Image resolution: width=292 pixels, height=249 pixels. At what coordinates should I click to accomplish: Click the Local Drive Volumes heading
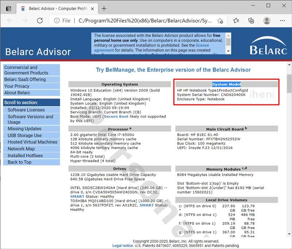[x=226, y=200]
